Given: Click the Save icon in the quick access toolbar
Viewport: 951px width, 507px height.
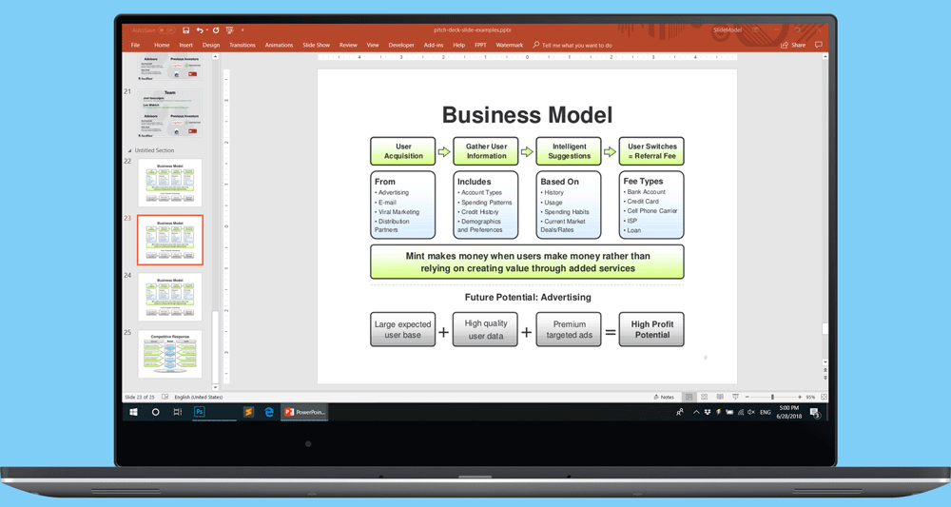Looking at the screenshot, I should pyautogui.click(x=185, y=29).
